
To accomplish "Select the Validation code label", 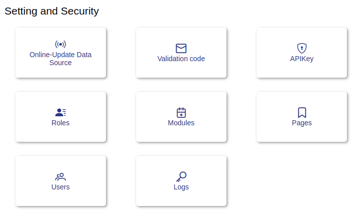I will click(x=181, y=59).
